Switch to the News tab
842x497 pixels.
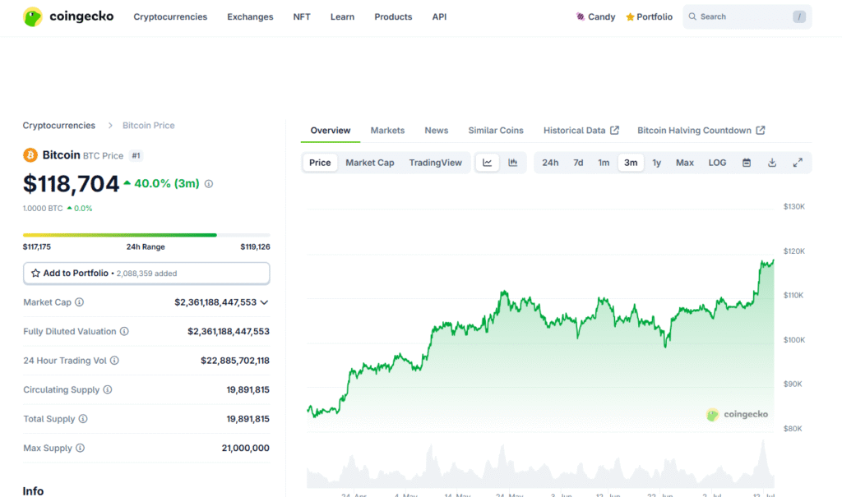(x=437, y=131)
